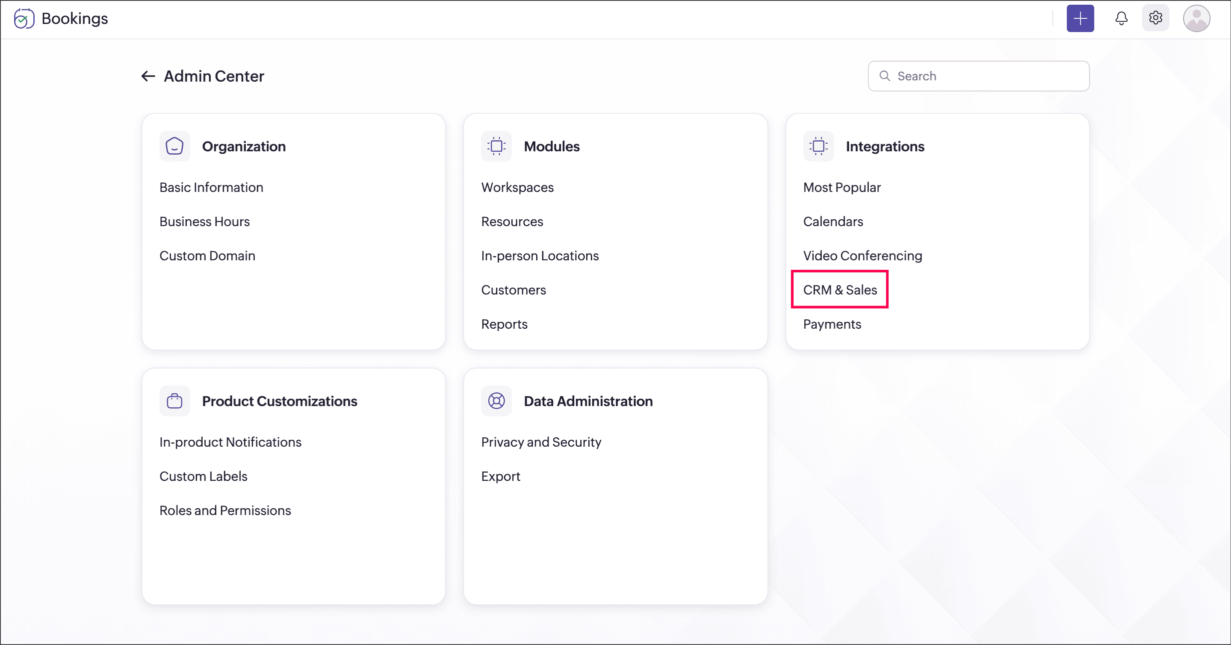
Task: Go to Business Hours
Action: [x=204, y=222]
